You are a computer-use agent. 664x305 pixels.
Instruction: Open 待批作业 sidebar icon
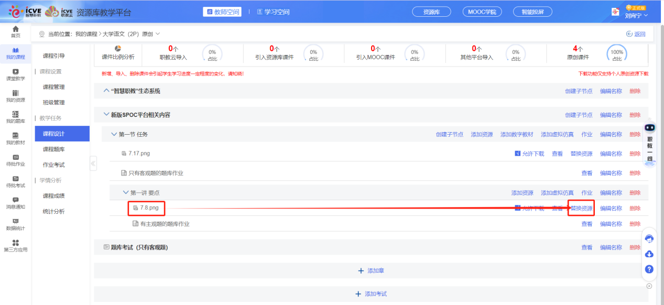[x=16, y=160]
